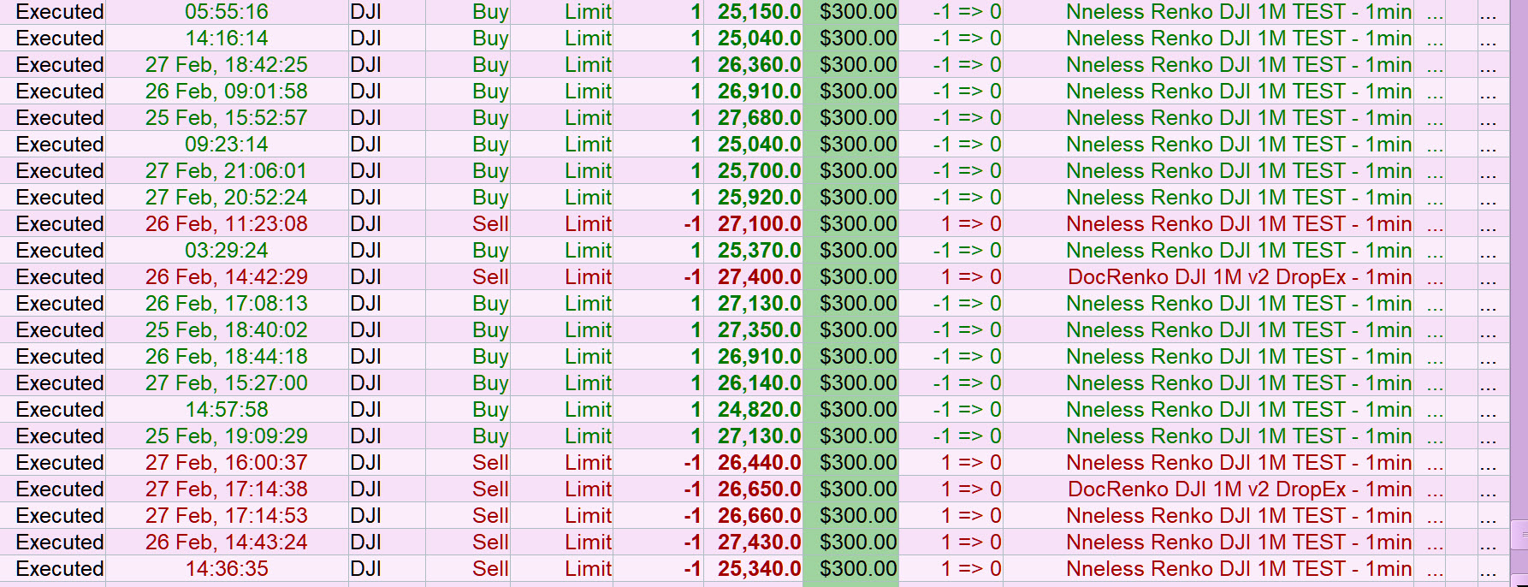Open Nneless Renko strategy on 25 Feb, 19:09:29 row
Screen dimensions: 1528x587
pyautogui.click(x=1239, y=436)
